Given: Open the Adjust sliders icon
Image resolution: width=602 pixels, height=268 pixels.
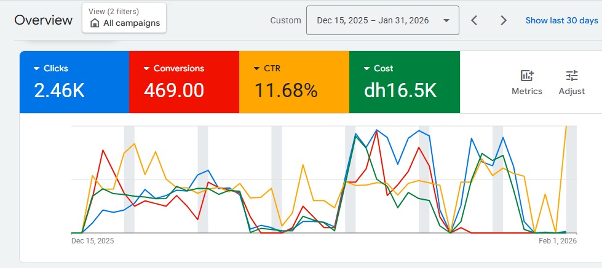Looking at the screenshot, I should coord(572,76).
